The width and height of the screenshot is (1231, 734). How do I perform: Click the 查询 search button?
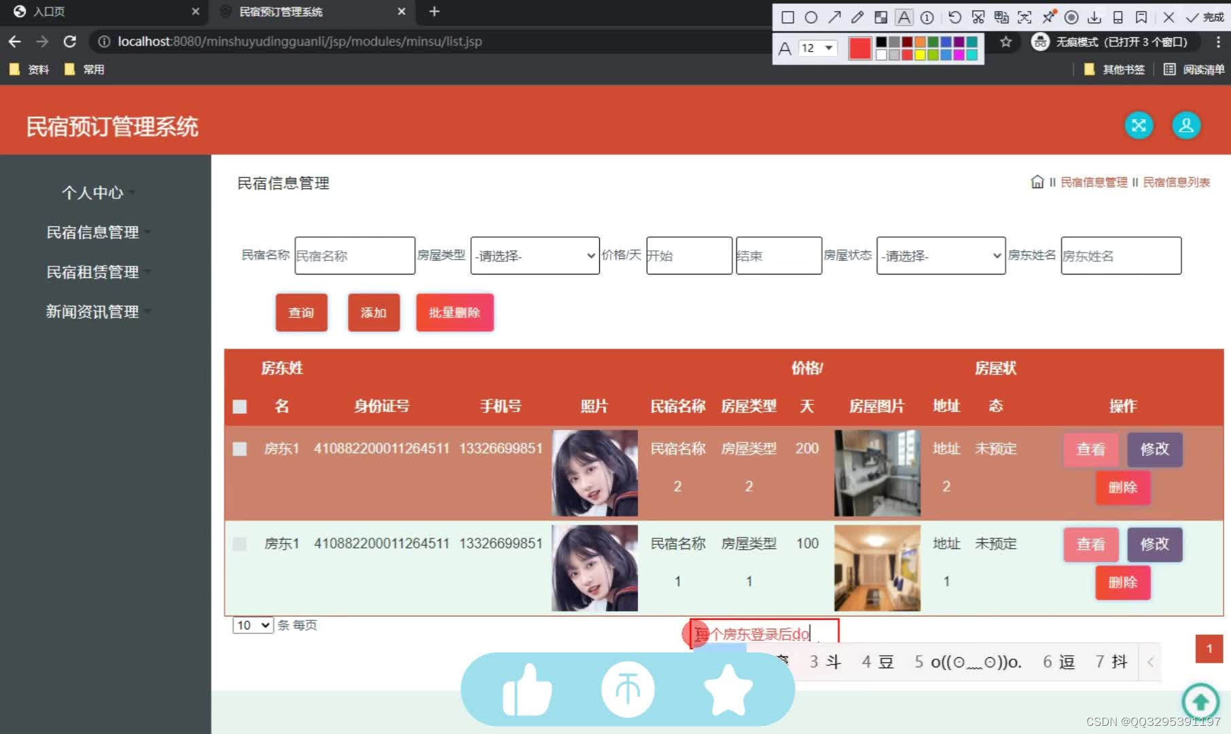click(x=302, y=313)
